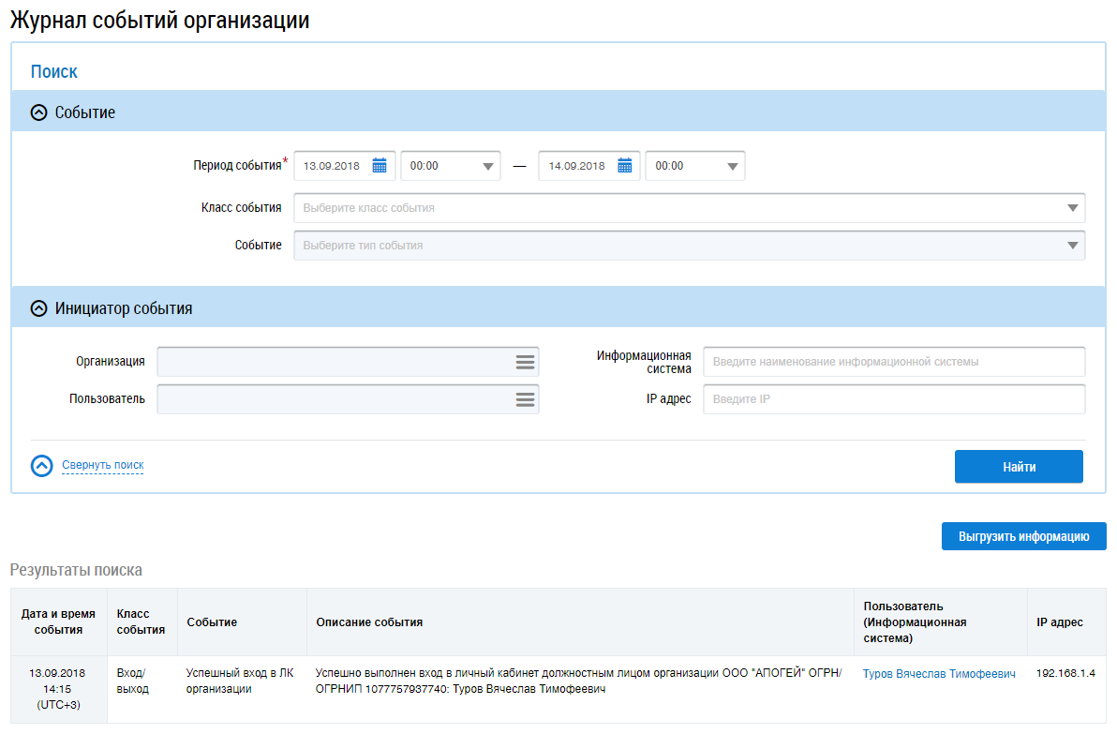The width and height of the screenshot is (1117, 734).
Task: Expand the end time dropdown
Action: pos(732,167)
